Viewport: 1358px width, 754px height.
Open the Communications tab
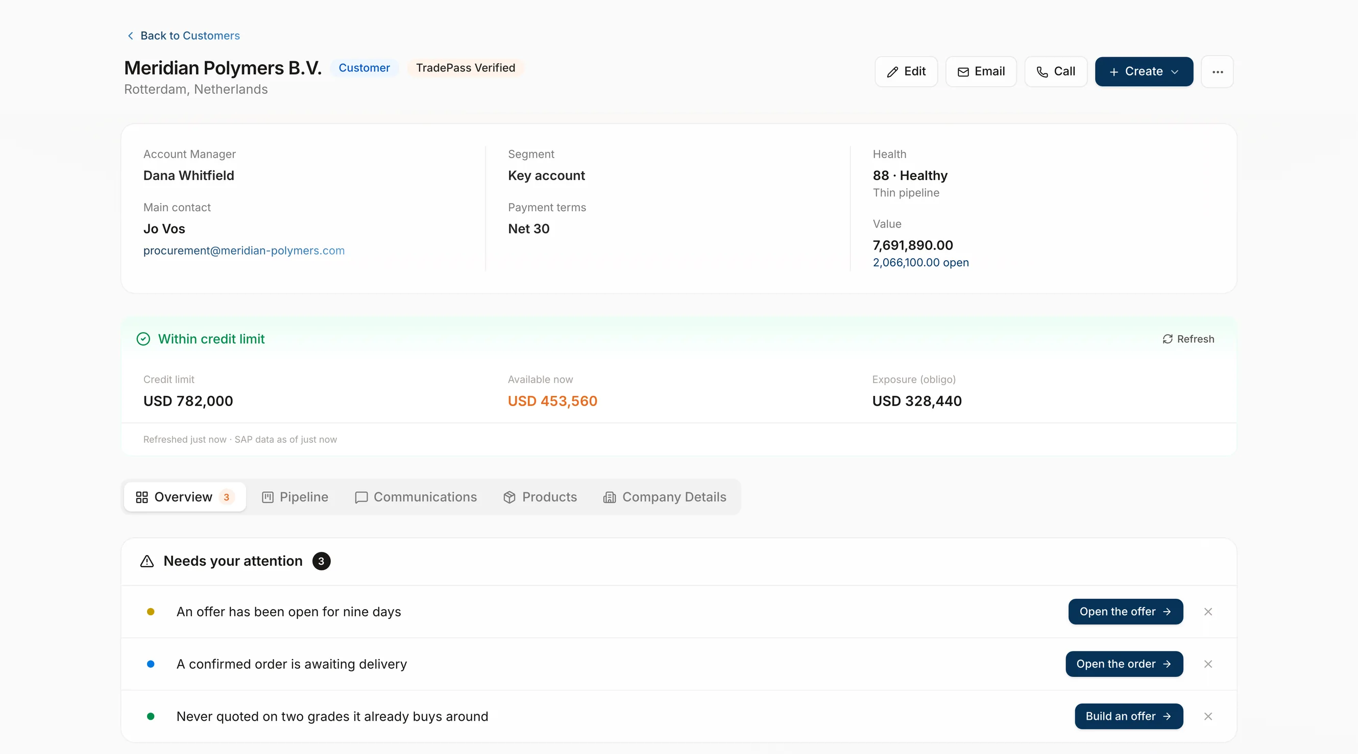coord(416,497)
